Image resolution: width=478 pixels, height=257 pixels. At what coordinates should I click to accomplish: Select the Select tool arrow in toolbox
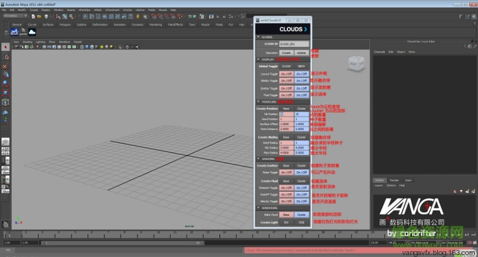pyautogui.click(x=5, y=48)
